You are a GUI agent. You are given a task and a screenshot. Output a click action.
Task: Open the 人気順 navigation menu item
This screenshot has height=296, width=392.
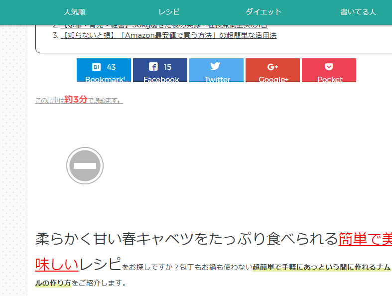(x=75, y=12)
